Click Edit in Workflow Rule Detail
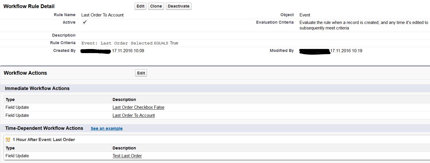This screenshot has width=430, height=163. pyautogui.click(x=140, y=6)
